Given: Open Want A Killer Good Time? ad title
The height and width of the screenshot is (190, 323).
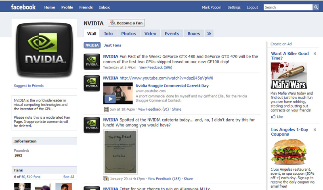Looking at the screenshot, I should [x=289, y=56].
